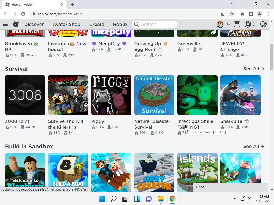Click the scrollbar down arrow
The height and width of the screenshot is (205, 274).
coord(272,190)
